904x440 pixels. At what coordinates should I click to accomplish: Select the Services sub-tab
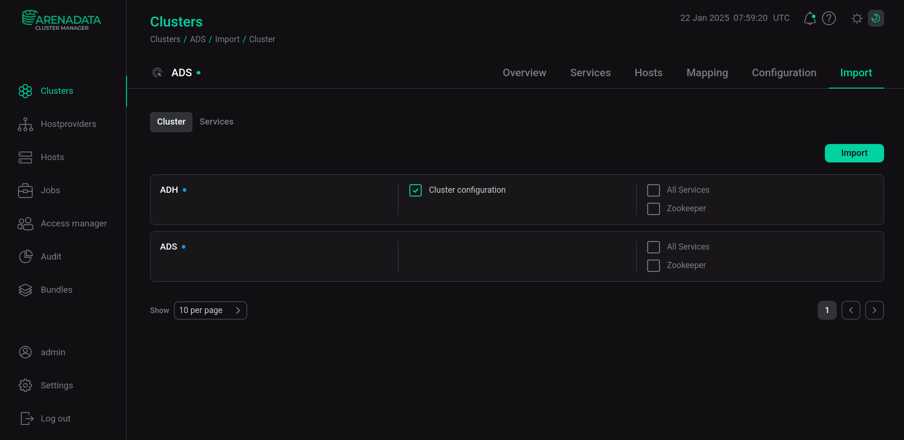(217, 122)
